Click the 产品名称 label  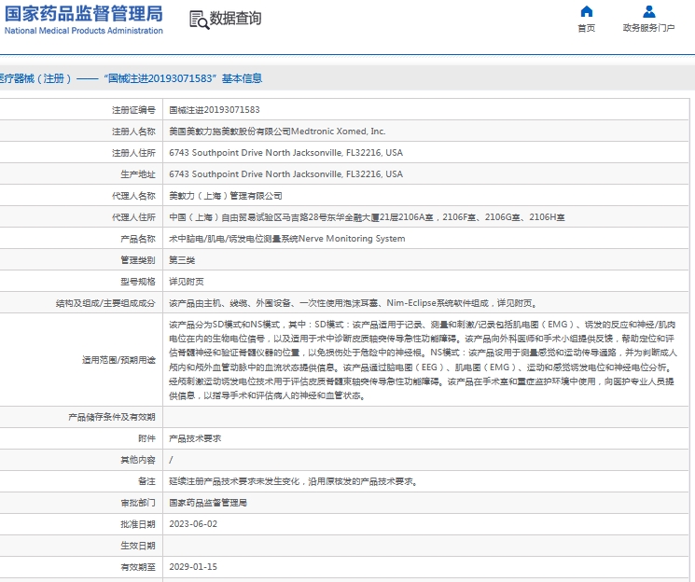point(138,239)
